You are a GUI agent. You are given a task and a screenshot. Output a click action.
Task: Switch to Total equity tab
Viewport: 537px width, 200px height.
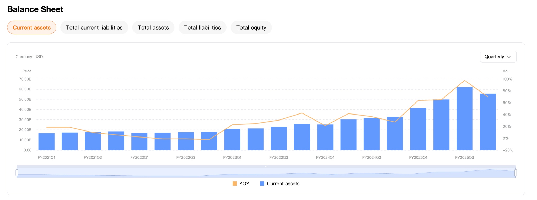tap(251, 27)
